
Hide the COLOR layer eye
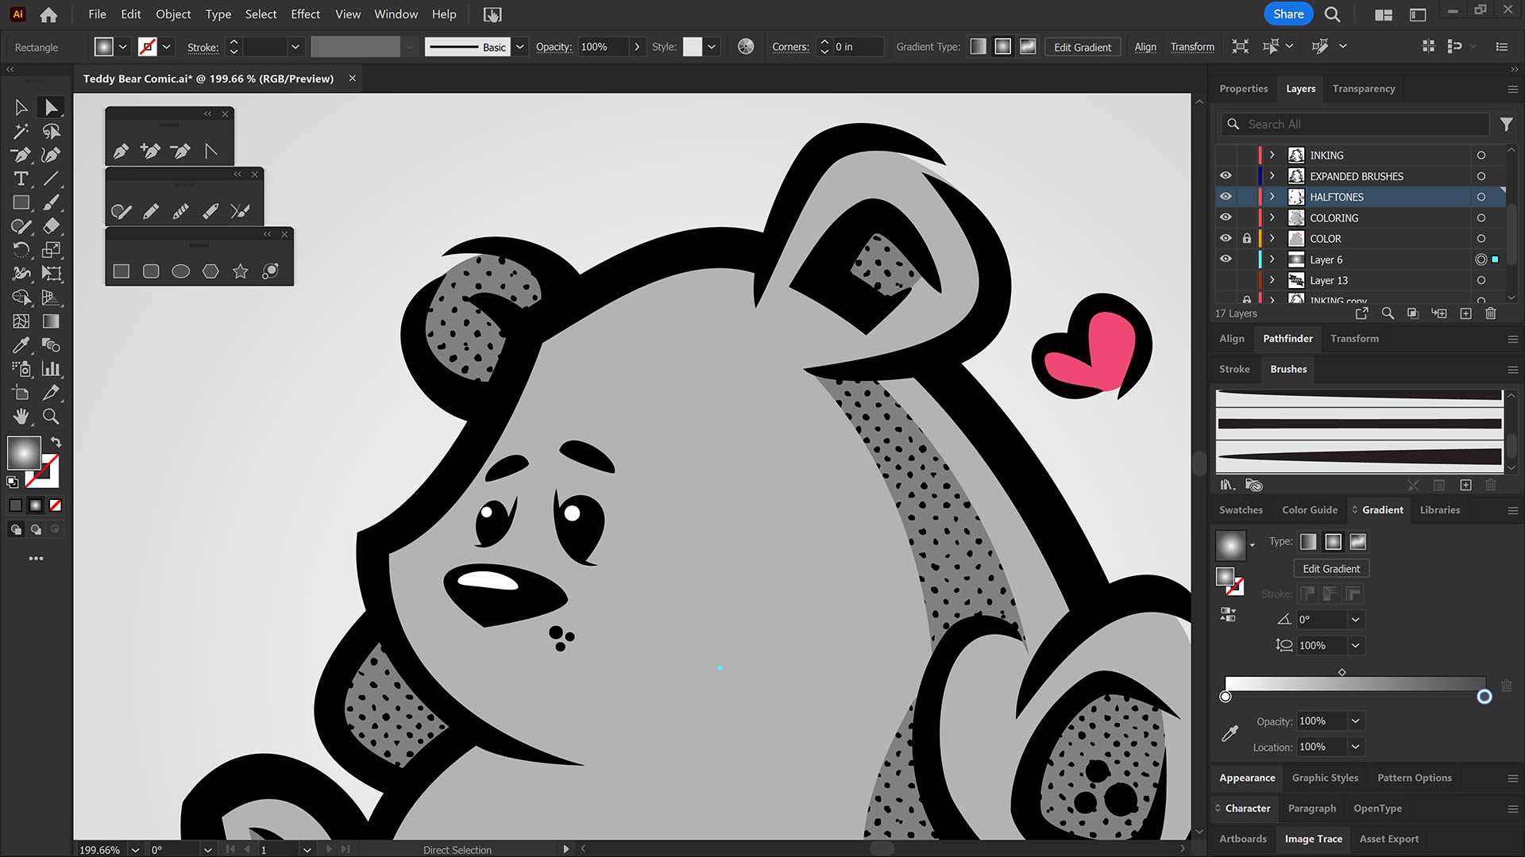[x=1226, y=238]
